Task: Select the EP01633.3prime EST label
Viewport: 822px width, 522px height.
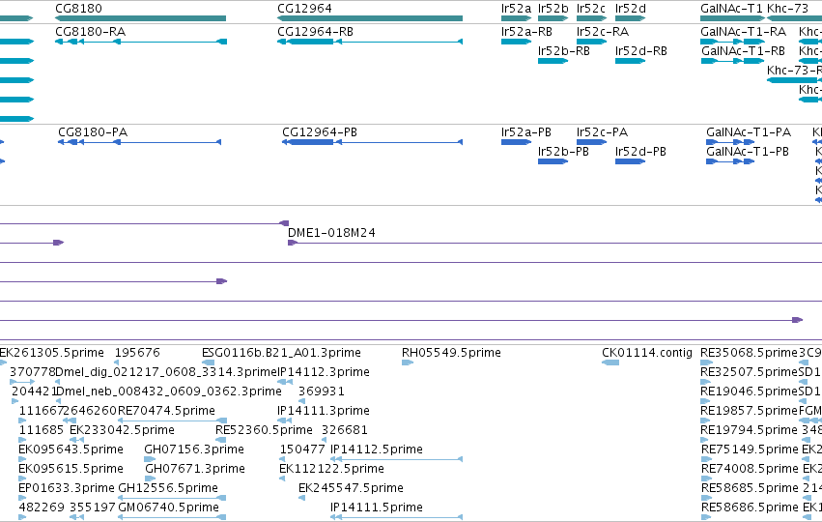Action: 66,488
